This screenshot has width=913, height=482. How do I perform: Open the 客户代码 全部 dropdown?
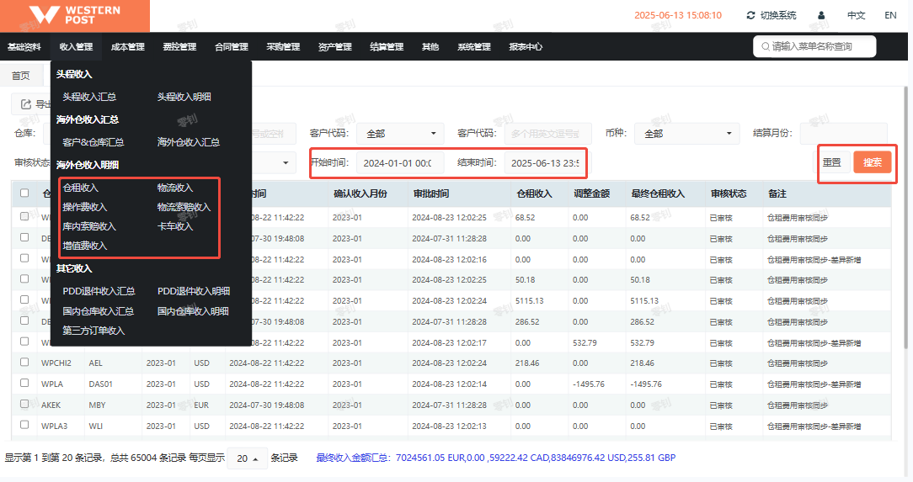pyautogui.click(x=400, y=134)
